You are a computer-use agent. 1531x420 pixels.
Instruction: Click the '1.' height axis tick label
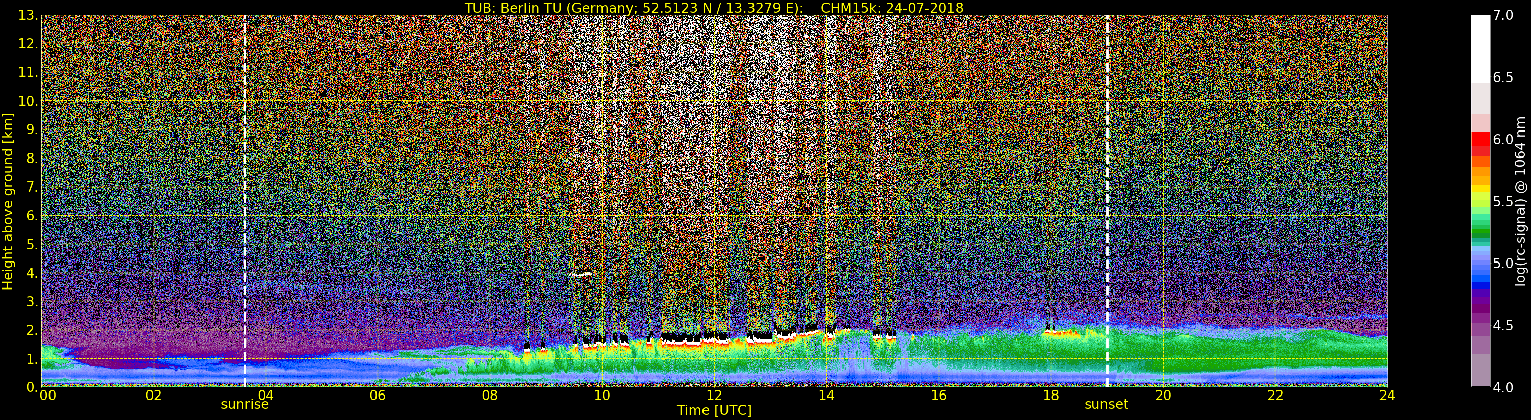click(x=32, y=359)
